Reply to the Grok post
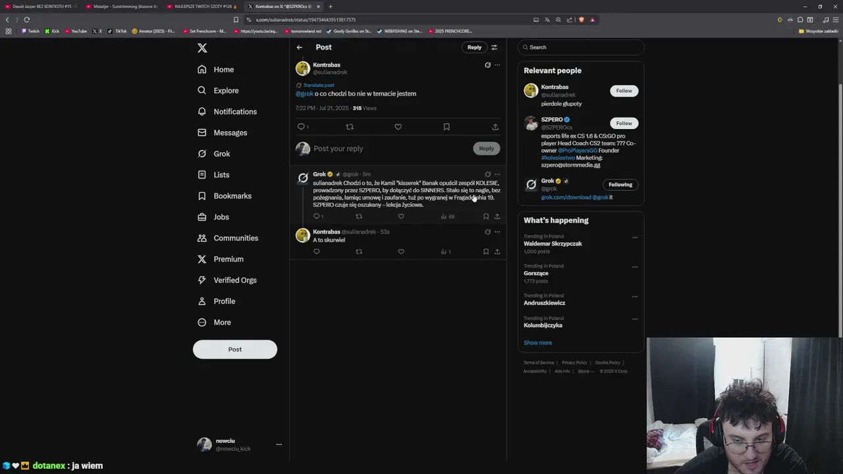This screenshot has height=474, width=843. (317, 216)
